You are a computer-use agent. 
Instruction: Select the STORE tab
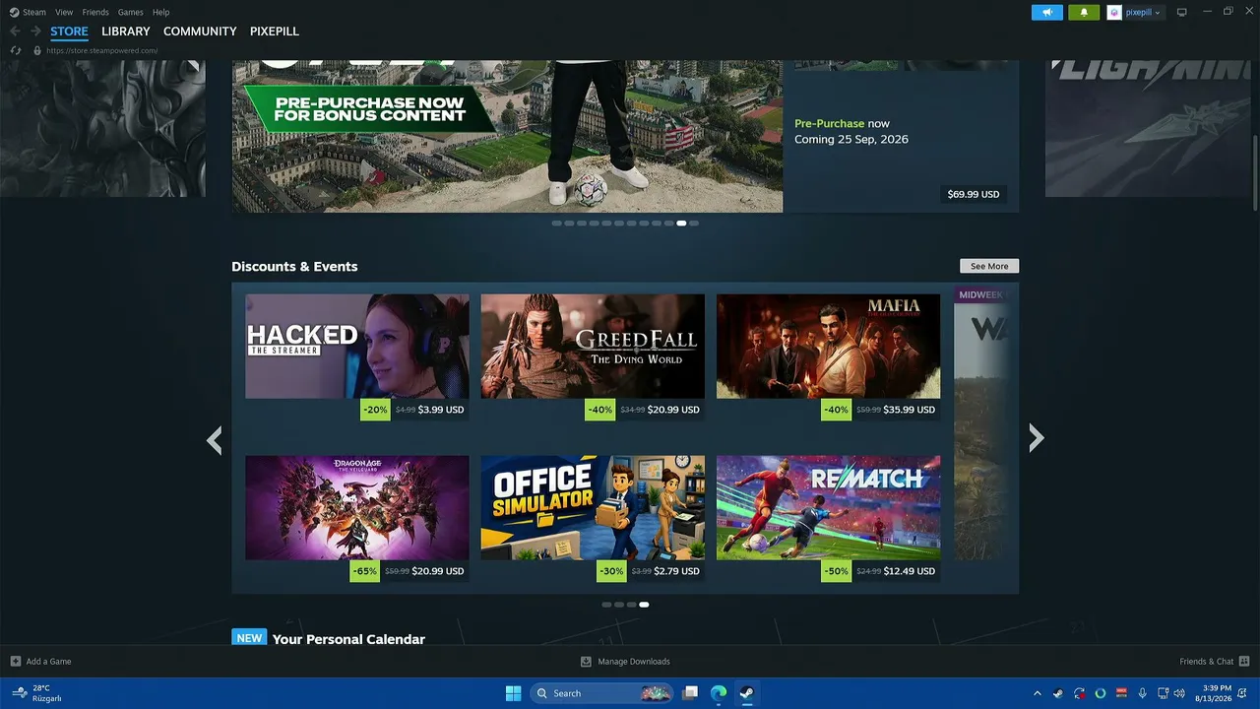click(x=69, y=32)
